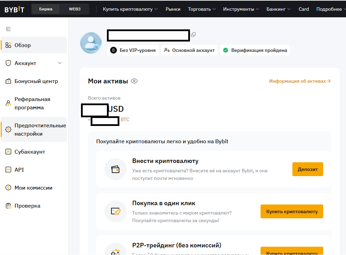Click the Верификация пройдена badge
This screenshot has height=255, width=346.
click(255, 50)
